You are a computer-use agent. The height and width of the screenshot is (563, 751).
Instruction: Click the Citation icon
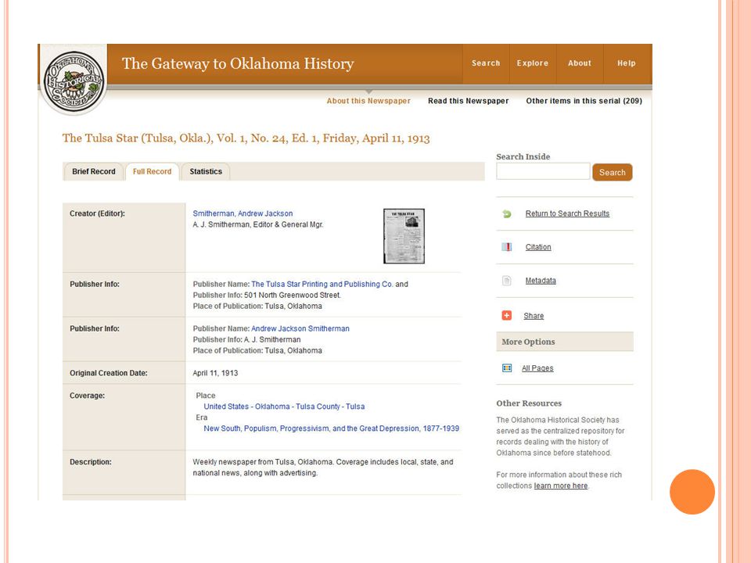tap(507, 247)
